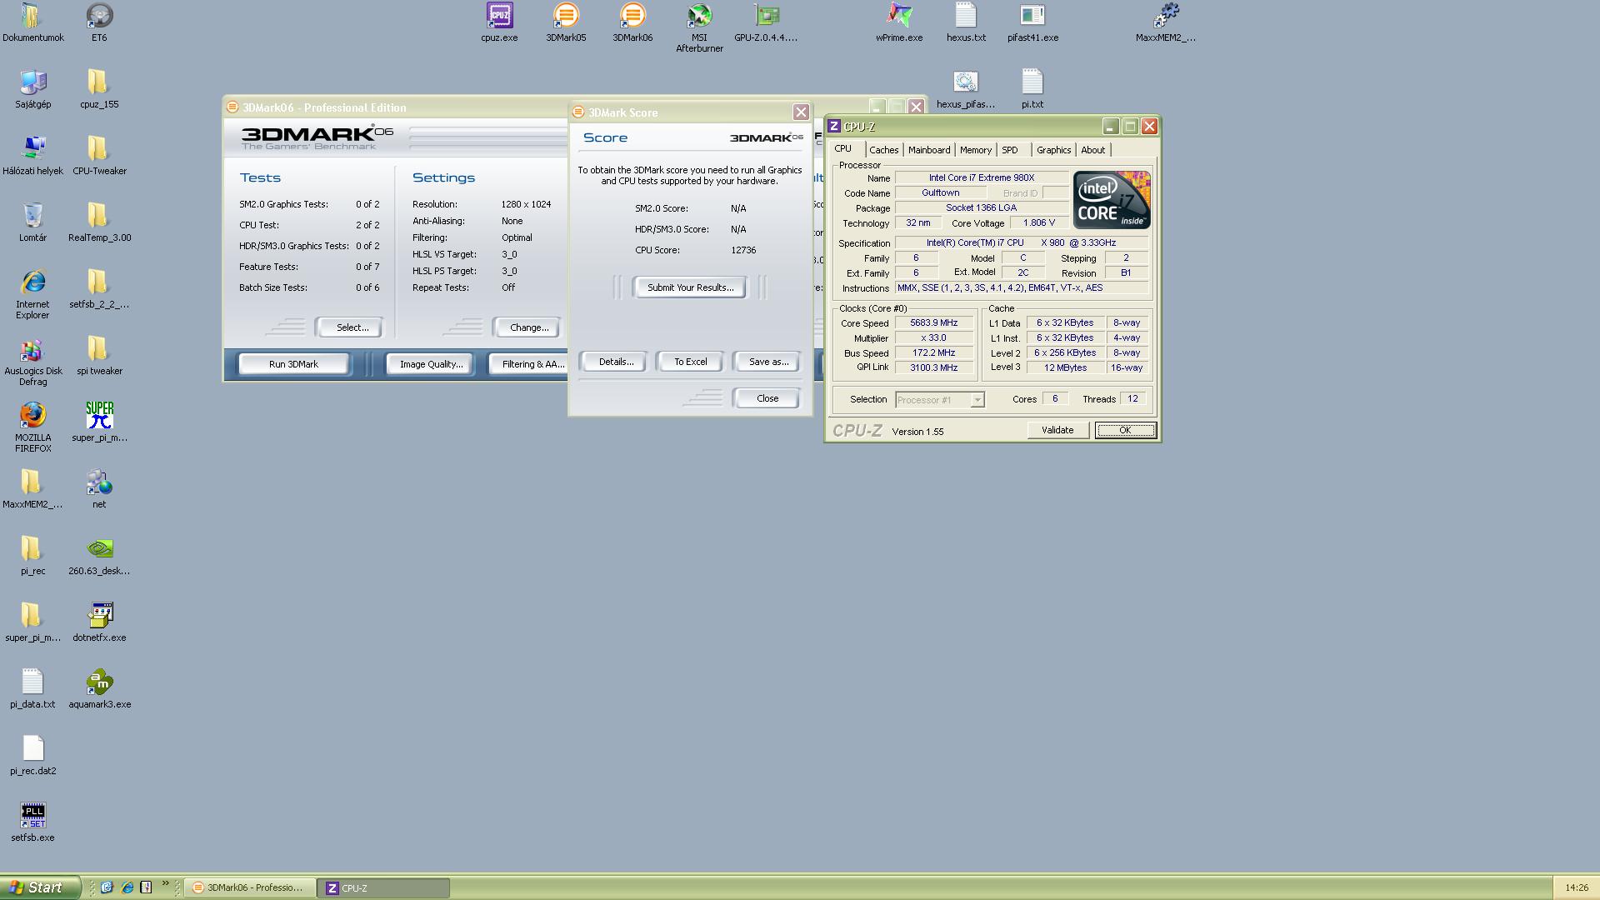Open Hálózati helyek network icon
This screenshot has height=900, width=1600.
point(32,155)
